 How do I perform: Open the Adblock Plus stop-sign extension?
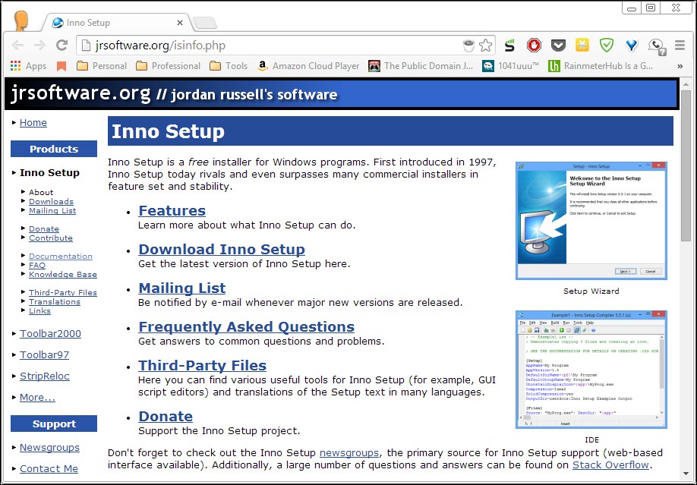(534, 46)
